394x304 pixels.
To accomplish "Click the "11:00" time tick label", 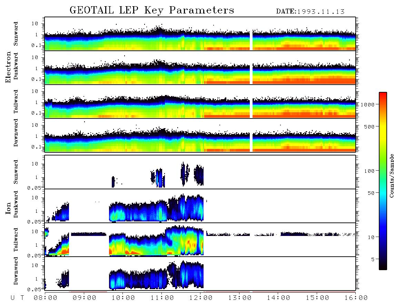I will (162, 298).
